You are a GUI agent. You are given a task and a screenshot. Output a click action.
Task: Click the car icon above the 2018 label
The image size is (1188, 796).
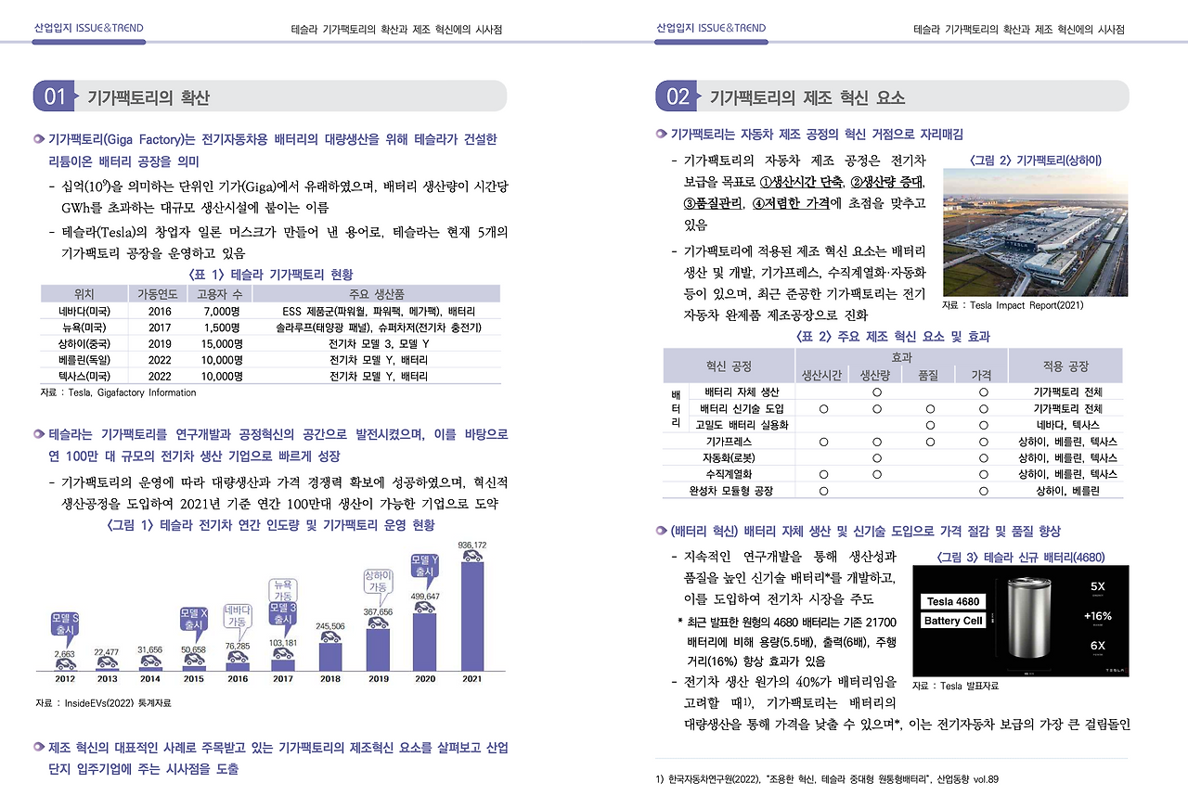pos(331,637)
